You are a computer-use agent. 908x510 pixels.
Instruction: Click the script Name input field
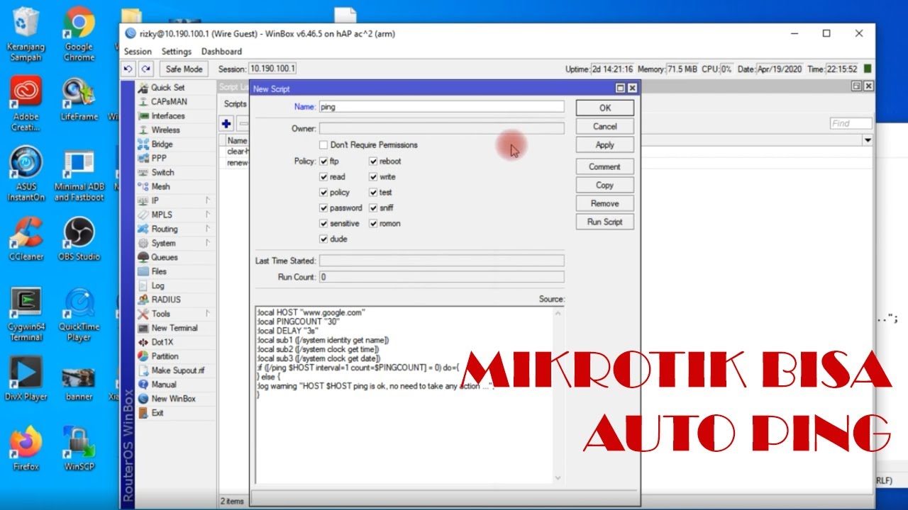coord(441,107)
